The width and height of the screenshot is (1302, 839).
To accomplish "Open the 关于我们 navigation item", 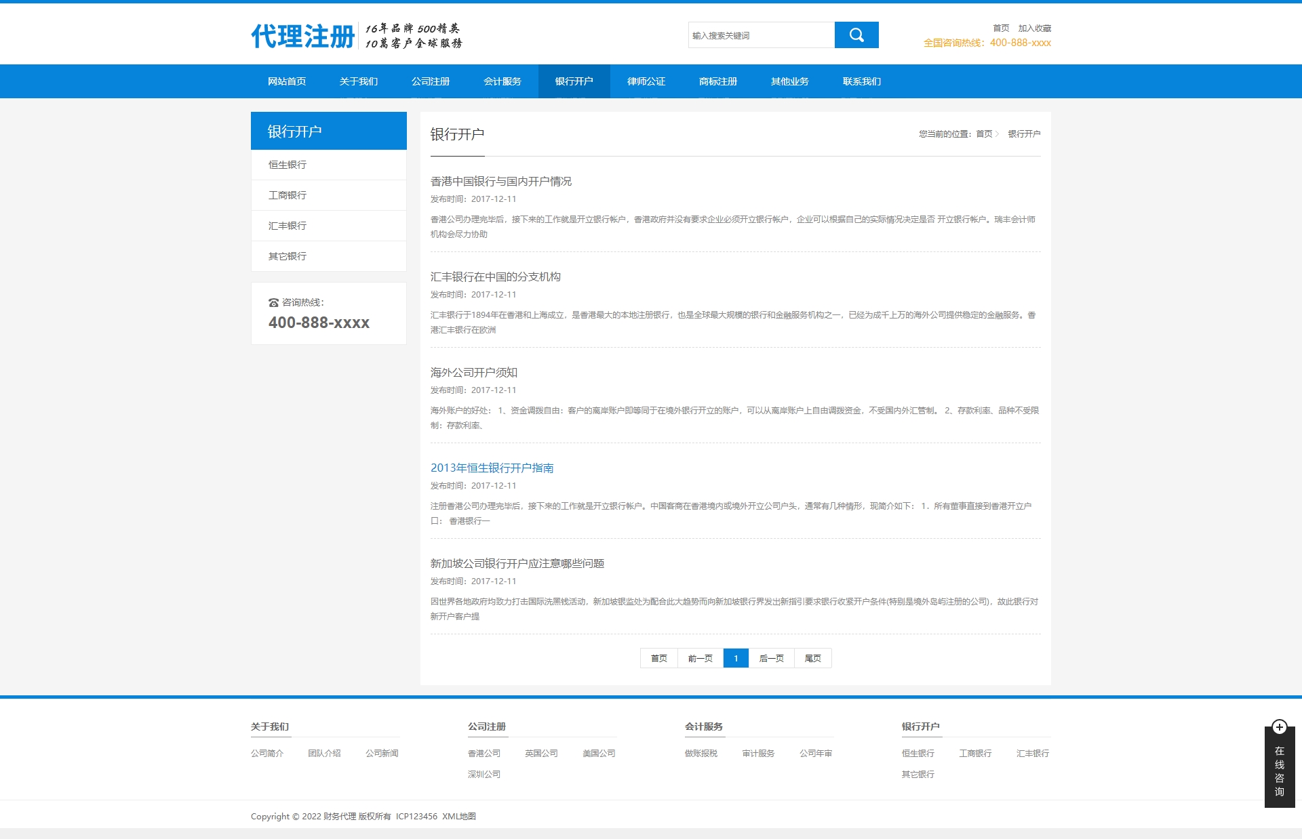I will coord(359,81).
